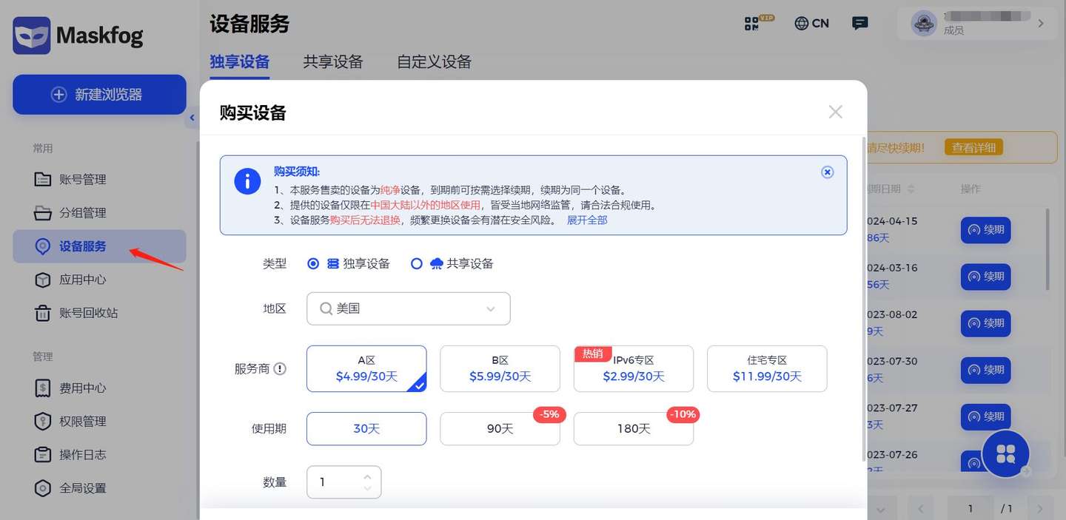Click the 新建浏览器 button

[x=99, y=95]
